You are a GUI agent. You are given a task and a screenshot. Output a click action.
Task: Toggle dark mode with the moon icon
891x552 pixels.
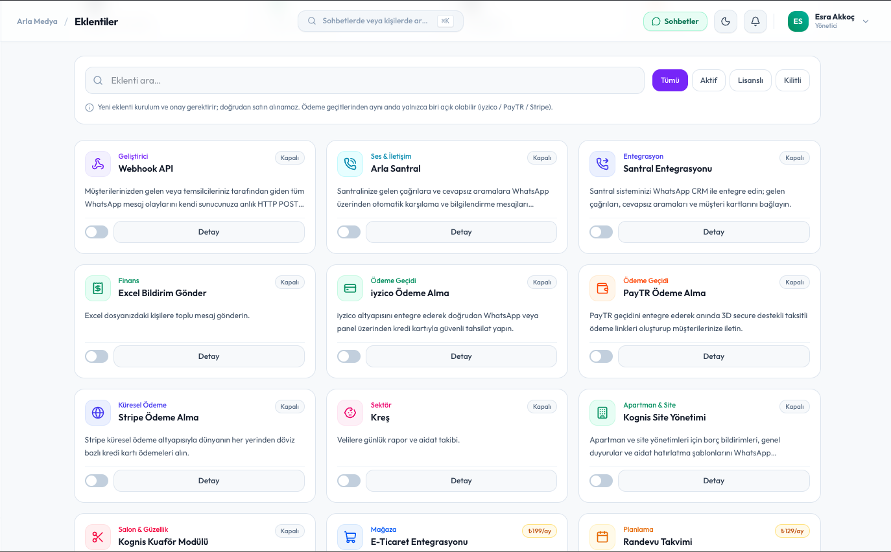pyautogui.click(x=726, y=21)
